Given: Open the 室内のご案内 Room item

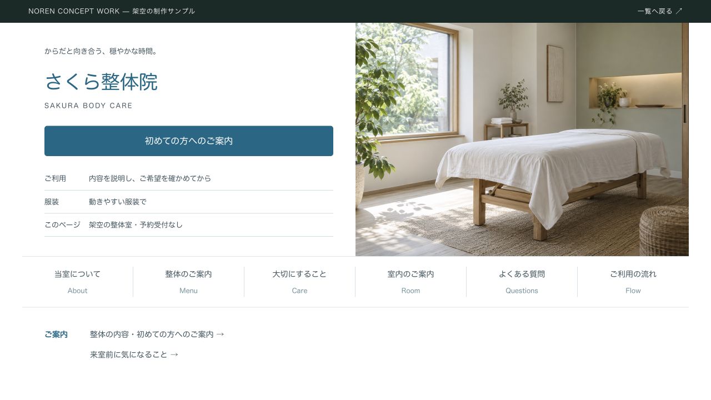Looking at the screenshot, I should 411,282.
